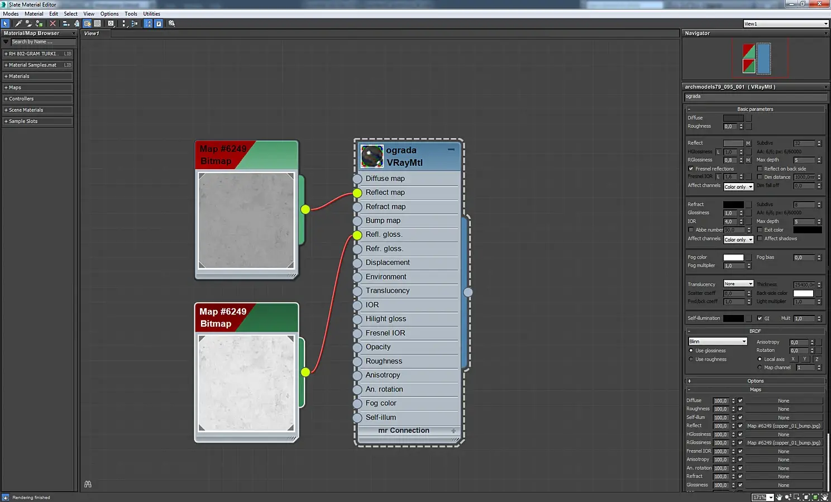
Task: Click the binoculars search icon in view
Action: (88, 484)
